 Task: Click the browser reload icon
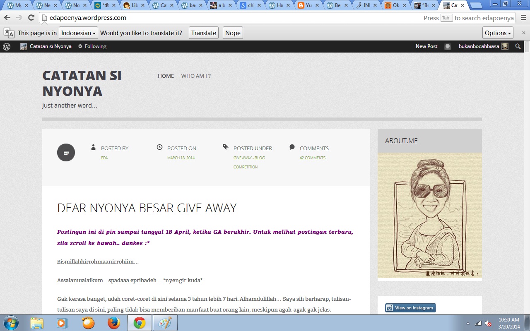31,18
